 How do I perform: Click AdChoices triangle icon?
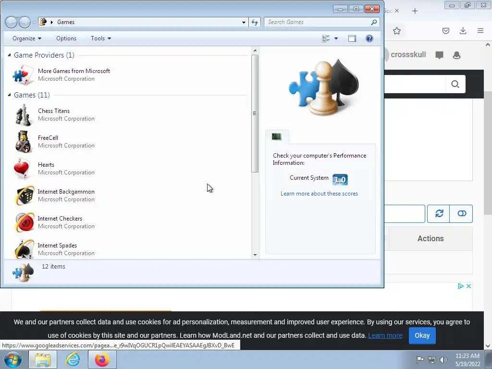coord(461,286)
